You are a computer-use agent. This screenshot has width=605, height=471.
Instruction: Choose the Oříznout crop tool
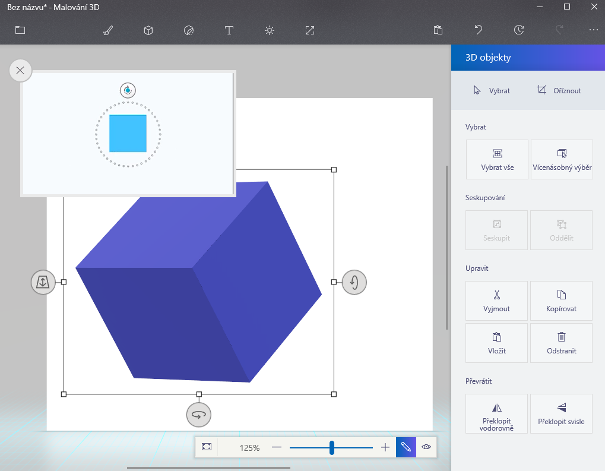(559, 90)
